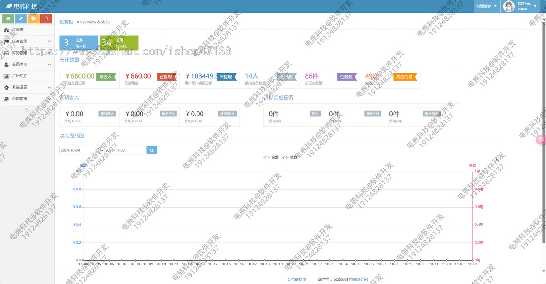Viewport: 546px width, 284px height.
Task: Click the 仪表板 breadcrumb link
Action: coord(66,22)
